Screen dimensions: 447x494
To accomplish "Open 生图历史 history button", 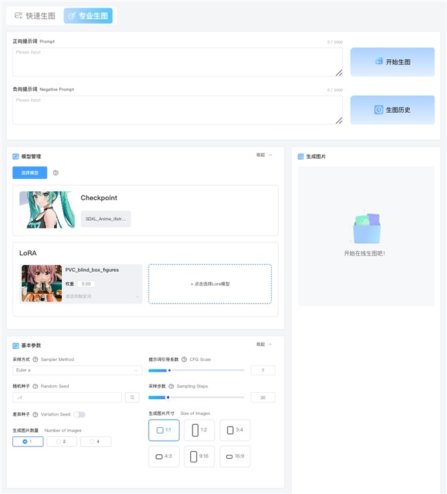I will click(x=392, y=110).
